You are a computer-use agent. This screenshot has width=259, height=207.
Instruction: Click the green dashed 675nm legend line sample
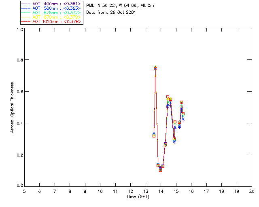26,13
